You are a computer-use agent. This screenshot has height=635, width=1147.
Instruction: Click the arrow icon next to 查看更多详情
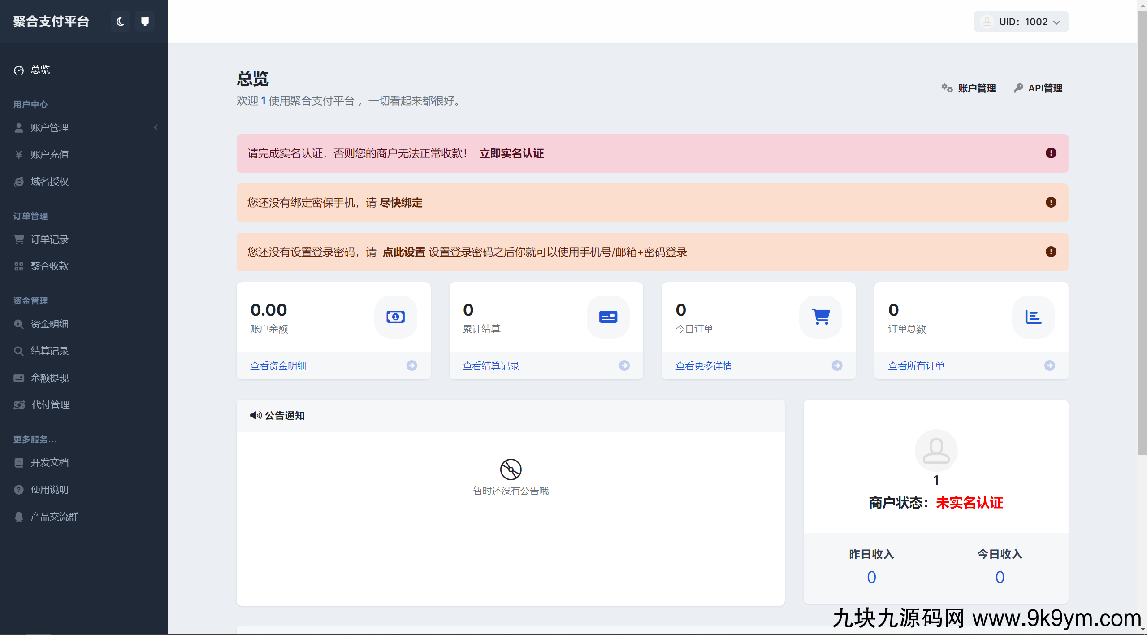[837, 366]
